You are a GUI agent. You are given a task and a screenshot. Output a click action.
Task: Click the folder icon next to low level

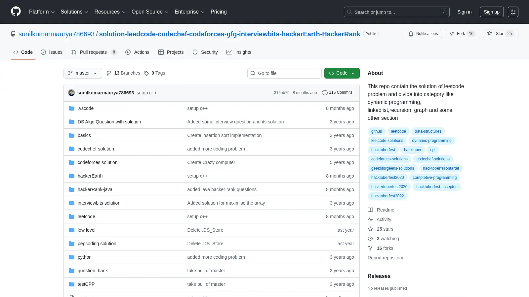pyautogui.click(x=72, y=230)
